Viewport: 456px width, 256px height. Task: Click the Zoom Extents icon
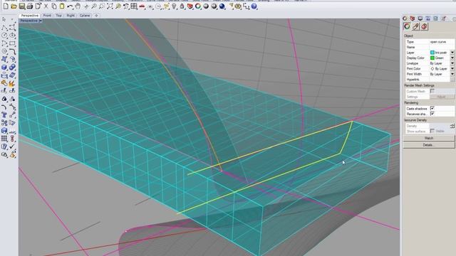click(x=110, y=6)
